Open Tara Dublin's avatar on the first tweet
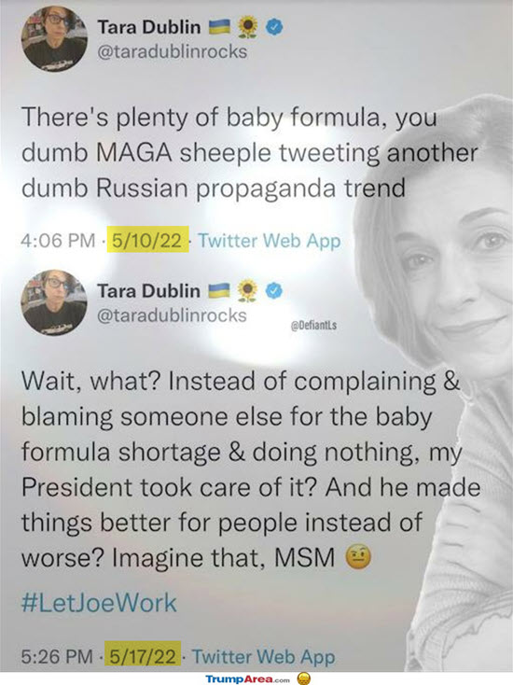This screenshot has height=685, width=513. point(55,39)
